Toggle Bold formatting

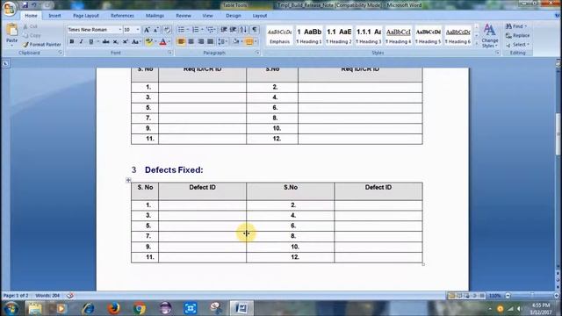72,41
